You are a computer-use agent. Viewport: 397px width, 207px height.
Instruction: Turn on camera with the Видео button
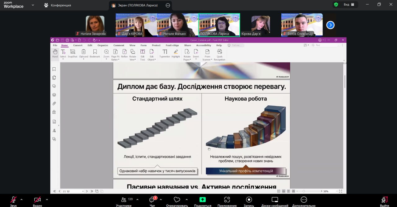click(x=37, y=200)
